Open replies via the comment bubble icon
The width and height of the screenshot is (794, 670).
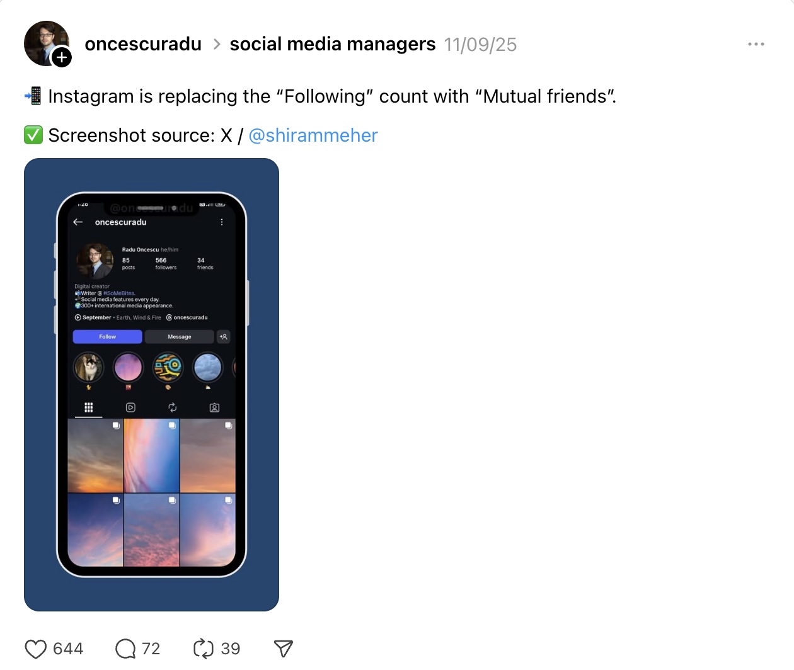tap(125, 649)
